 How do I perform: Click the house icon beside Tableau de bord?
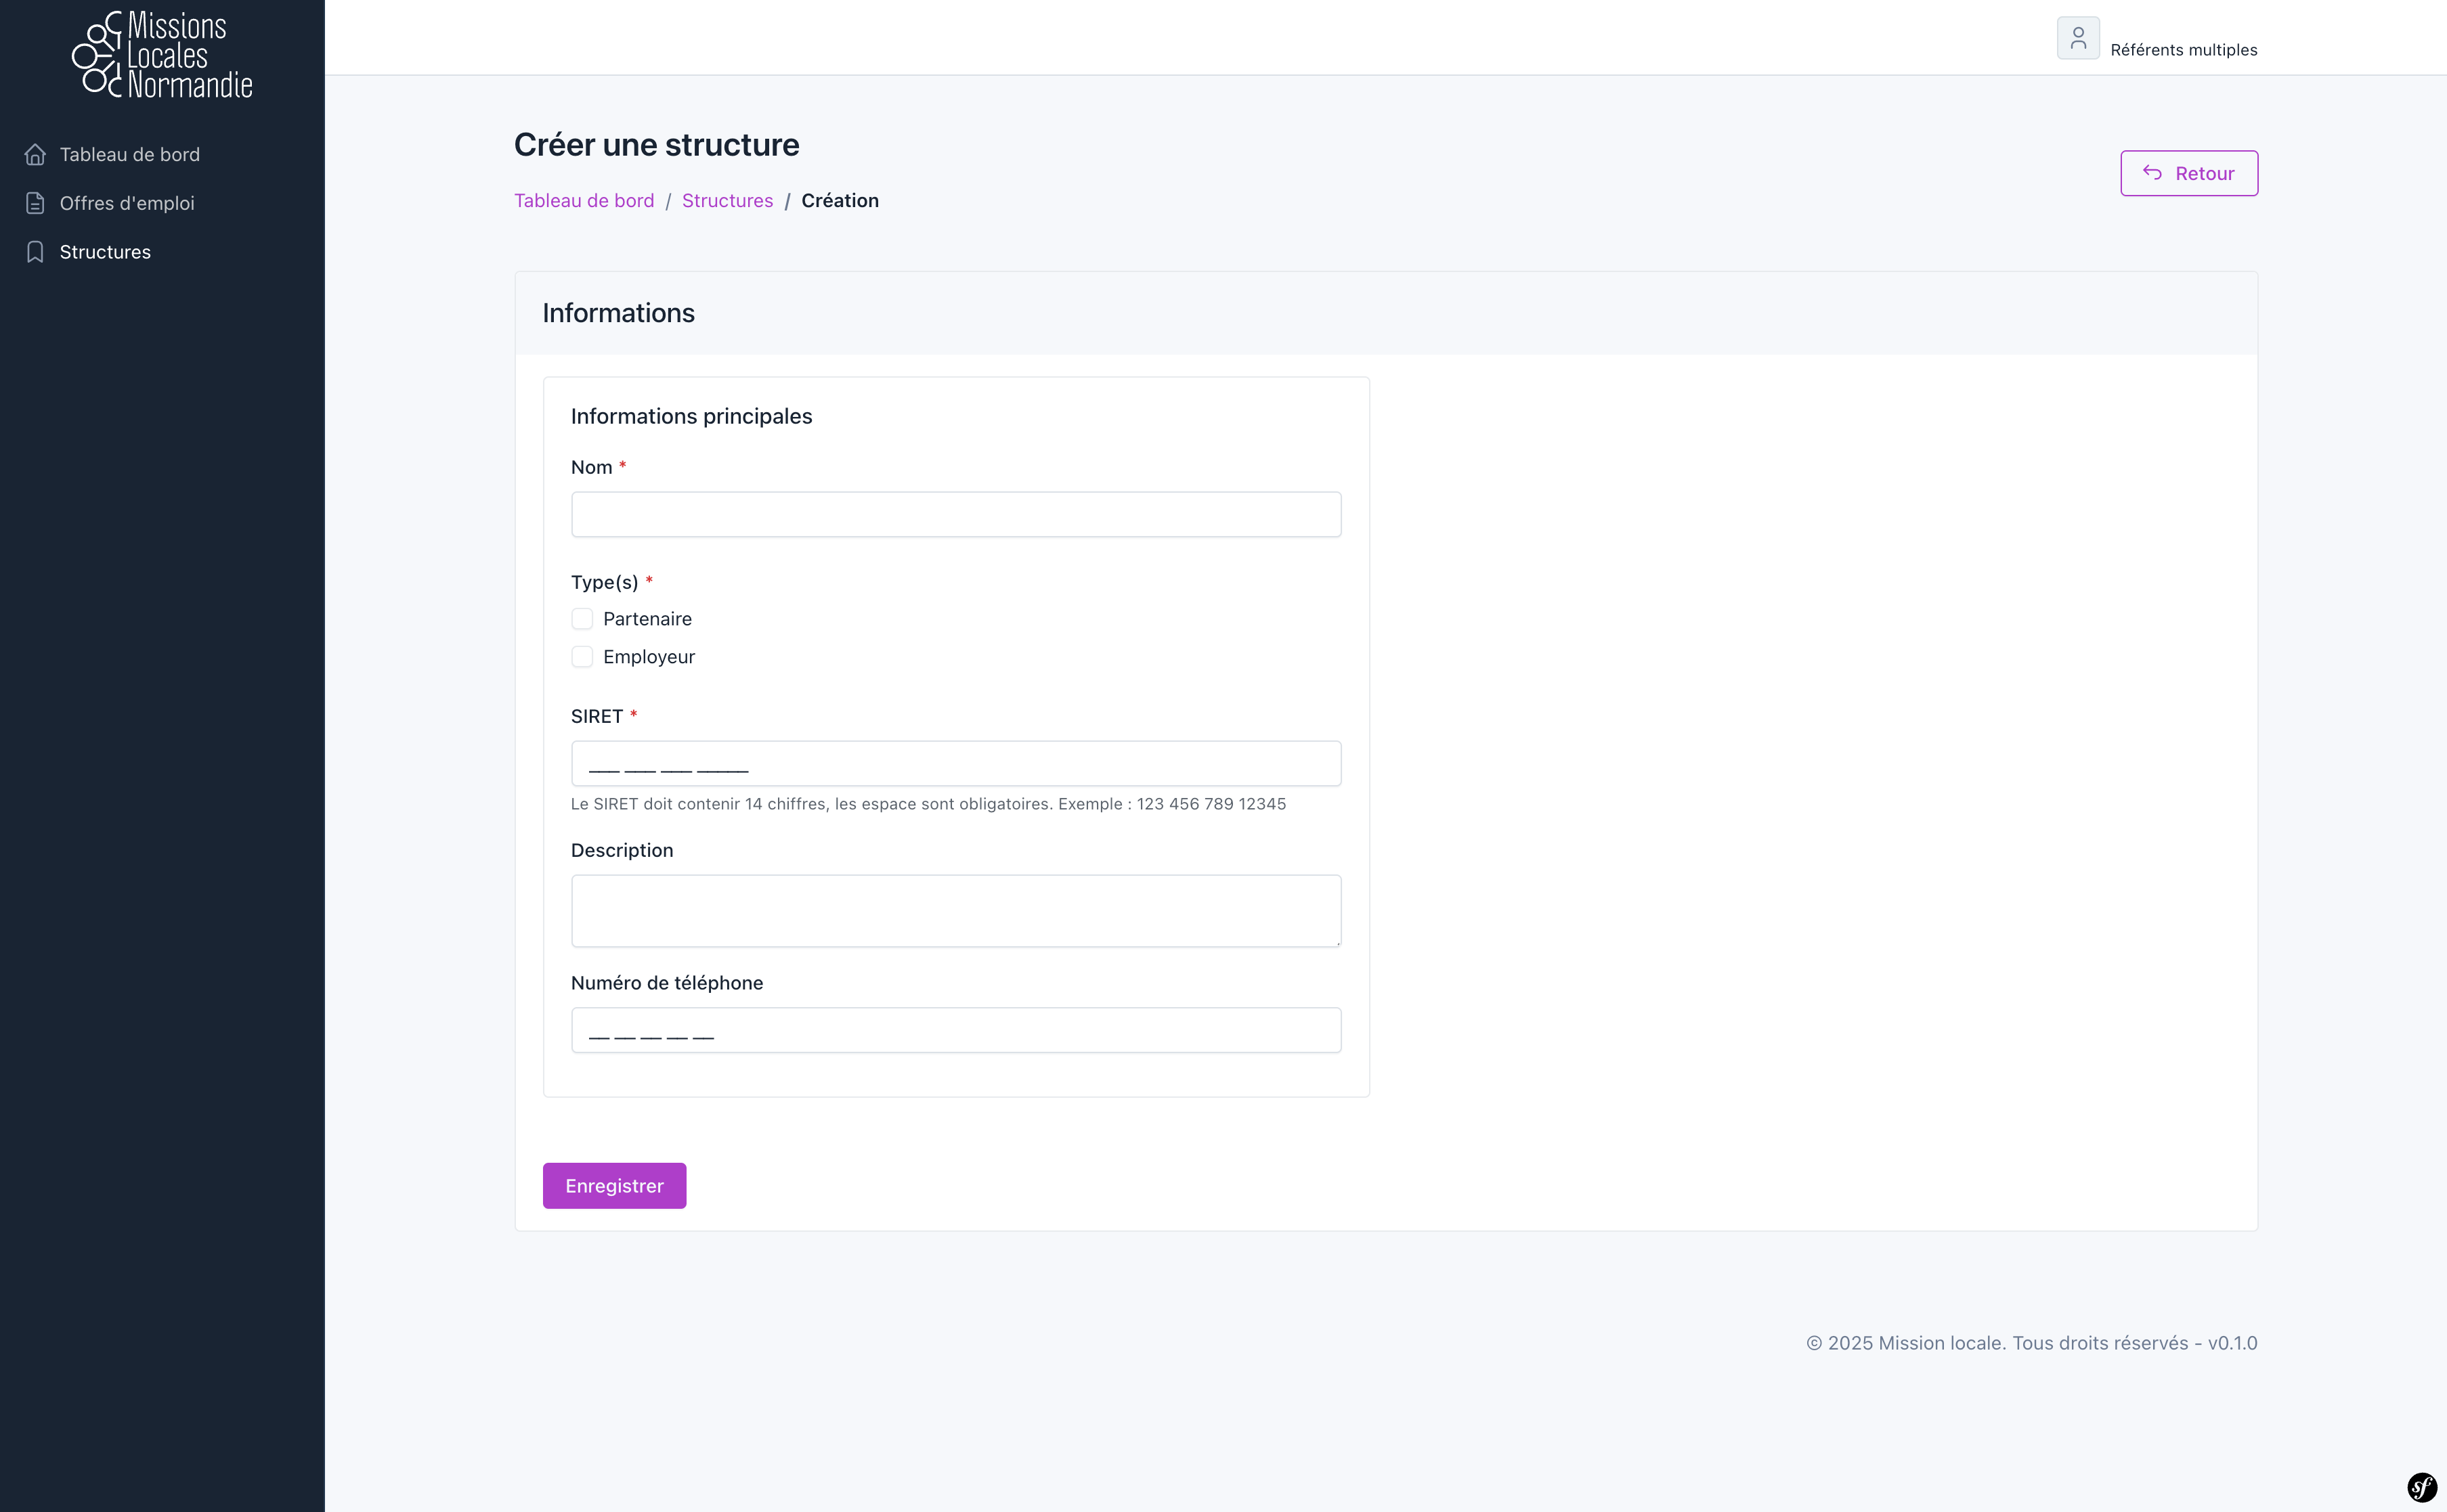(x=35, y=154)
